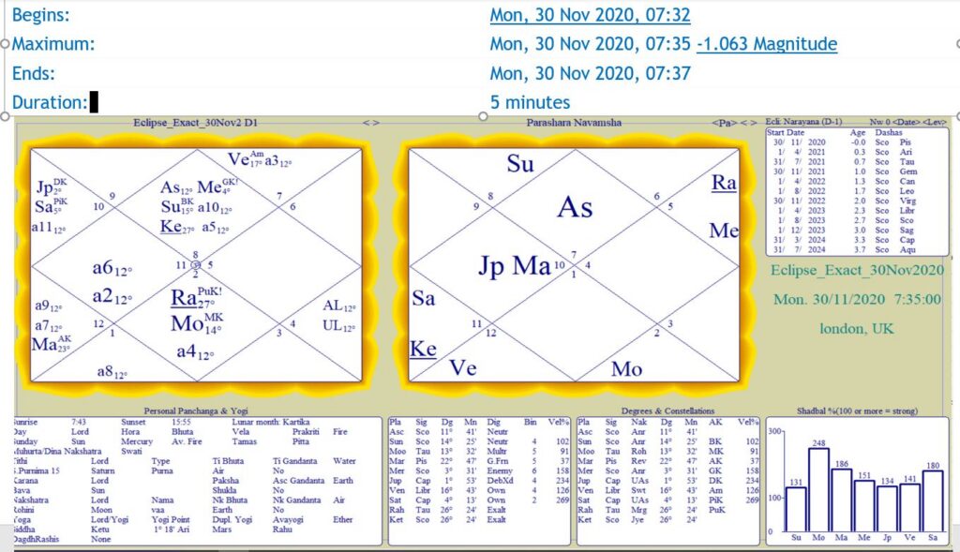Click the Yogi Point value '1° 18' Ari'

(x=171, y=530)
